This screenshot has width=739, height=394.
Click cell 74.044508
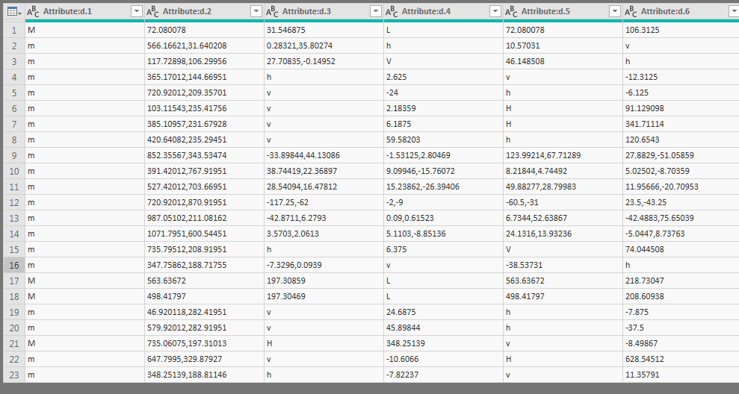(x=681, y=249)
